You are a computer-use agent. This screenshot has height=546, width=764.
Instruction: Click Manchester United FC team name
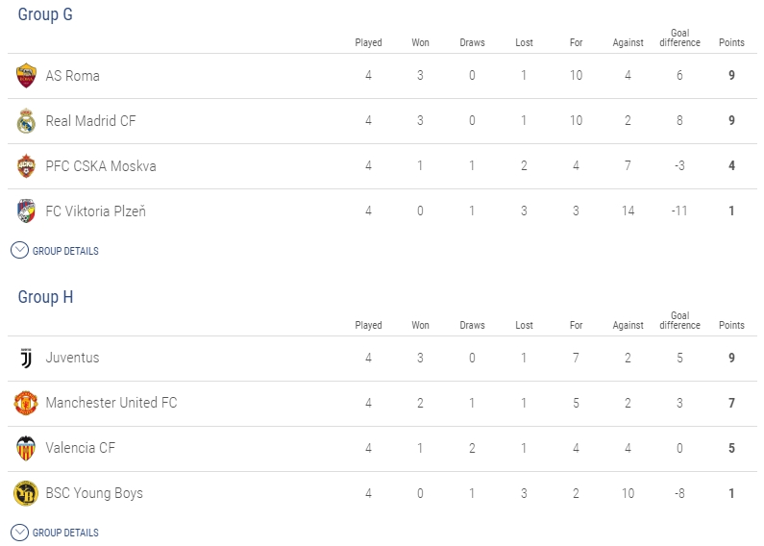click(x=111, y=403)
